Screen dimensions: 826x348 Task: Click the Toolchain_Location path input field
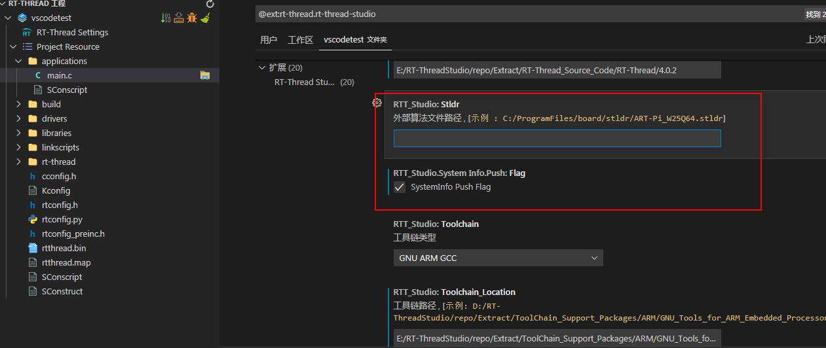(x=557, y=338)
